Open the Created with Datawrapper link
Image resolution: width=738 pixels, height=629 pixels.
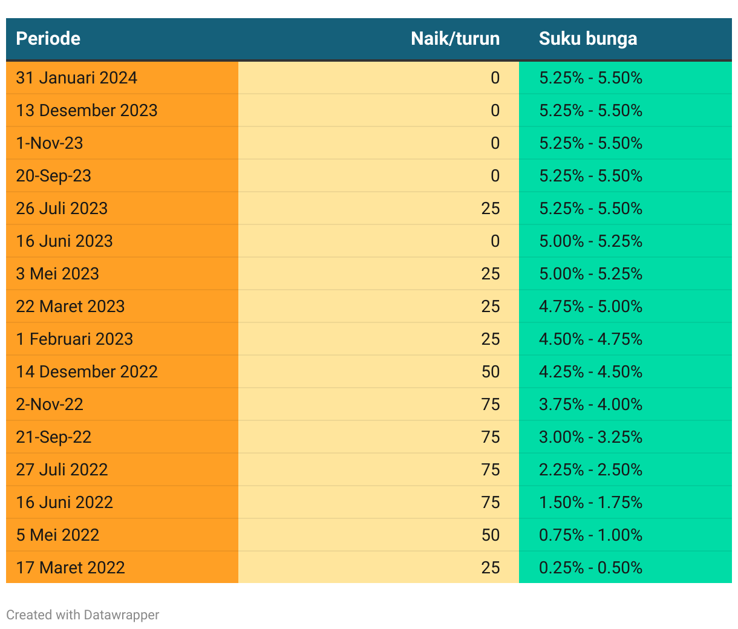(83, 615)
